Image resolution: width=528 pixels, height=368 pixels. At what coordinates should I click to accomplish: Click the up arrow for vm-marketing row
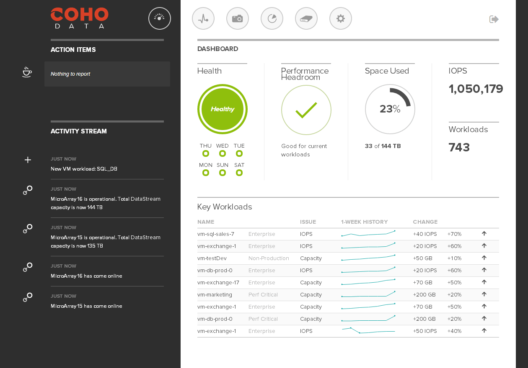484,294
